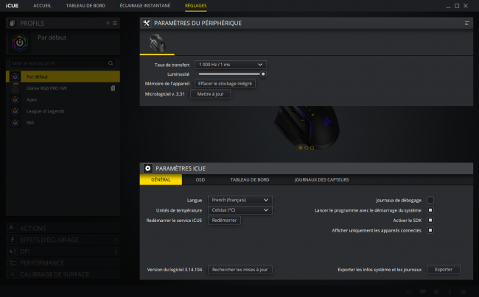
Task: Toggle Afficher uniquement les appareils connectés checkbox
Action: tap(430, 230)
